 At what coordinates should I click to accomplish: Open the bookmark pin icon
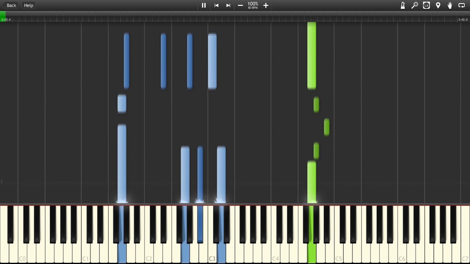[438, 5]
